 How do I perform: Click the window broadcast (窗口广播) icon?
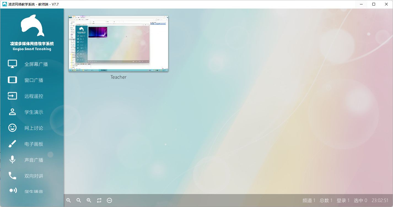[x=12, y=80]
